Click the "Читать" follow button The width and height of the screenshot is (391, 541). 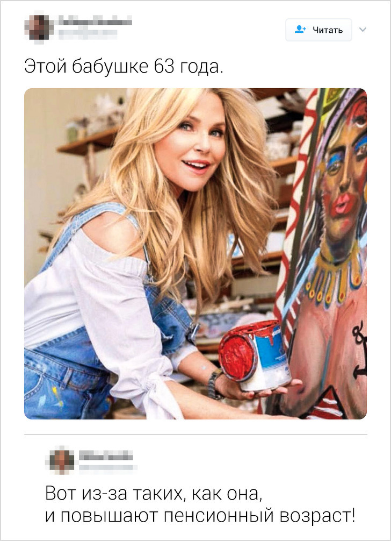click(x=318, y=30)
